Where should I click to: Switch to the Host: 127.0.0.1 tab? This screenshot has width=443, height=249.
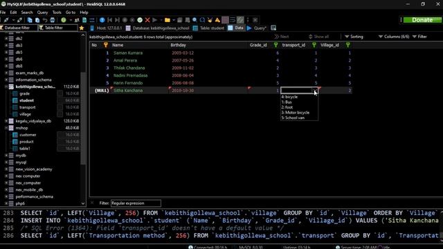106,28
